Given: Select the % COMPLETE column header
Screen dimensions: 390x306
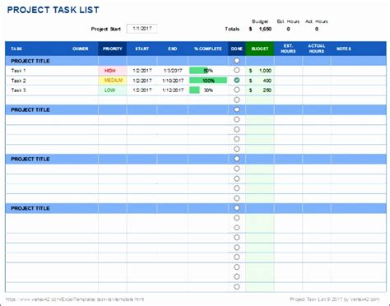Looking at the screenshot, I should point(208,49).
